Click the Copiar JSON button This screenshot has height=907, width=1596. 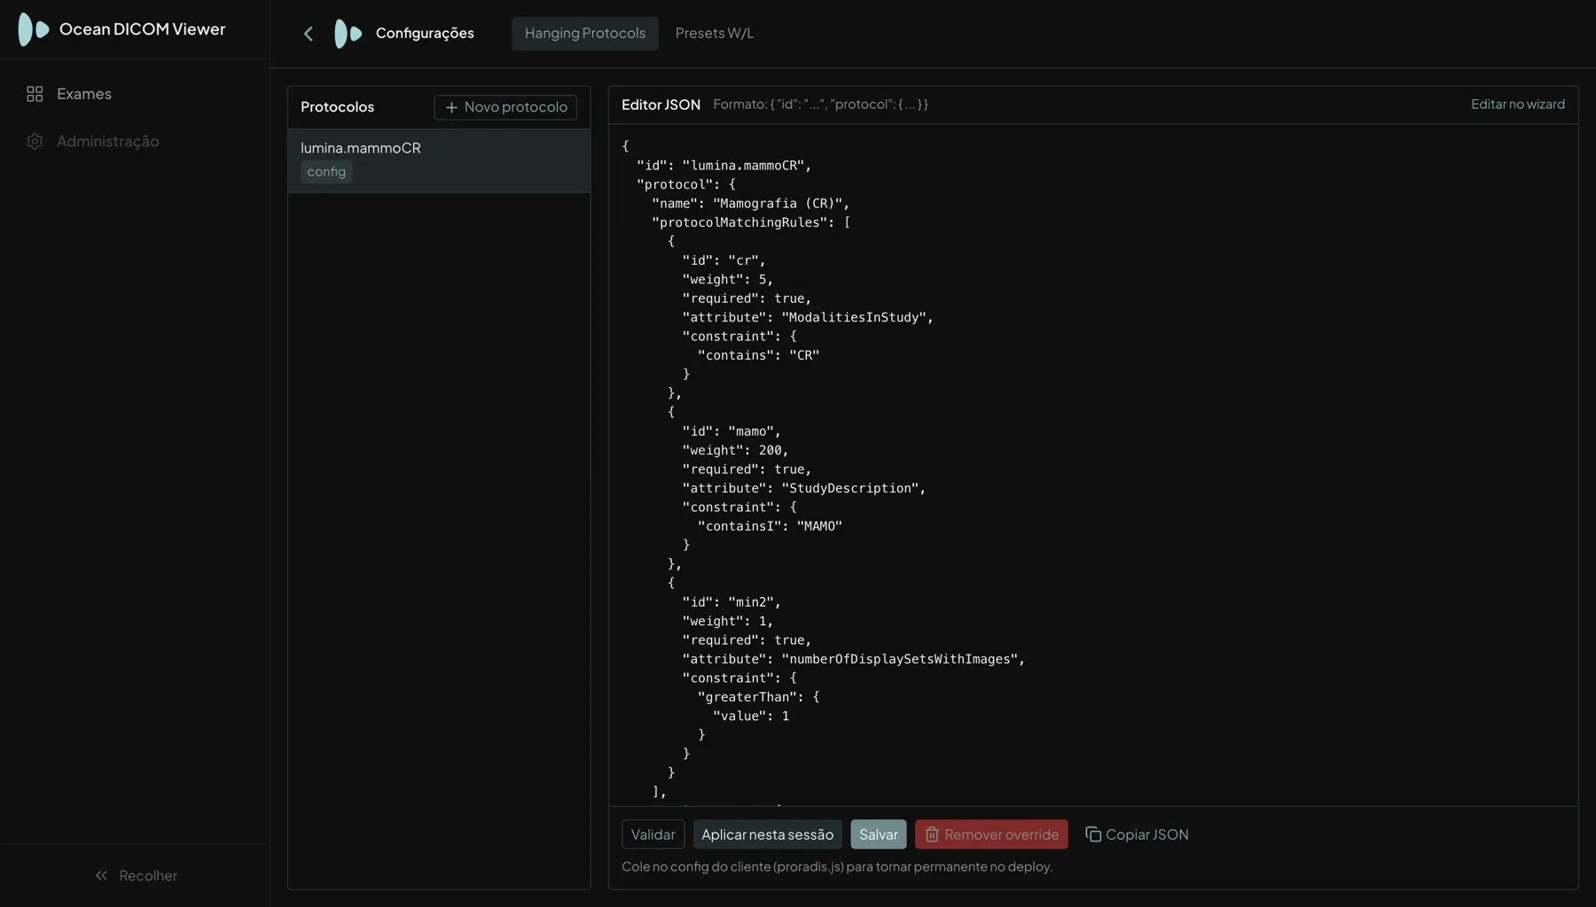(1137, 834)
